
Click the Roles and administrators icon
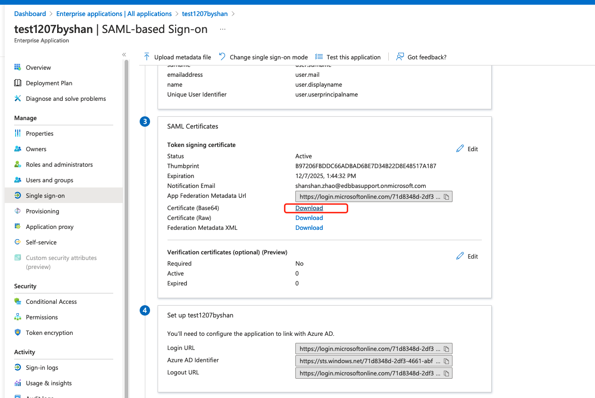coord(17,164)
